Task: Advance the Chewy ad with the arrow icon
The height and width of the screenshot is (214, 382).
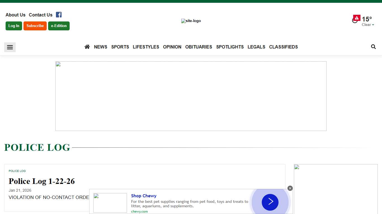Action: coord(270,202)
